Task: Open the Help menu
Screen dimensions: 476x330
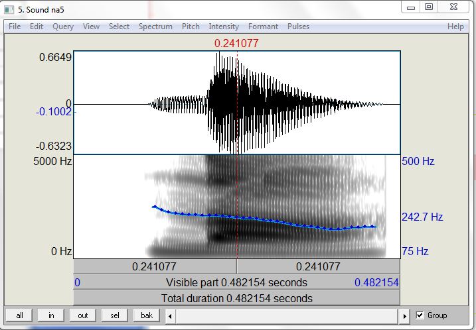Action: tap(455, 27)
